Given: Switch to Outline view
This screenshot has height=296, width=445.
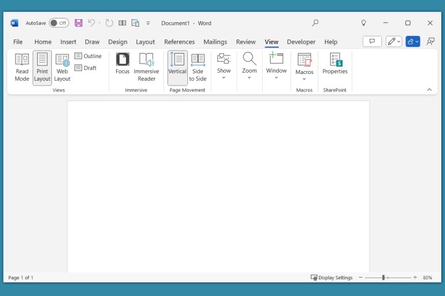Looking at the screenshot, I should (88, 56).
